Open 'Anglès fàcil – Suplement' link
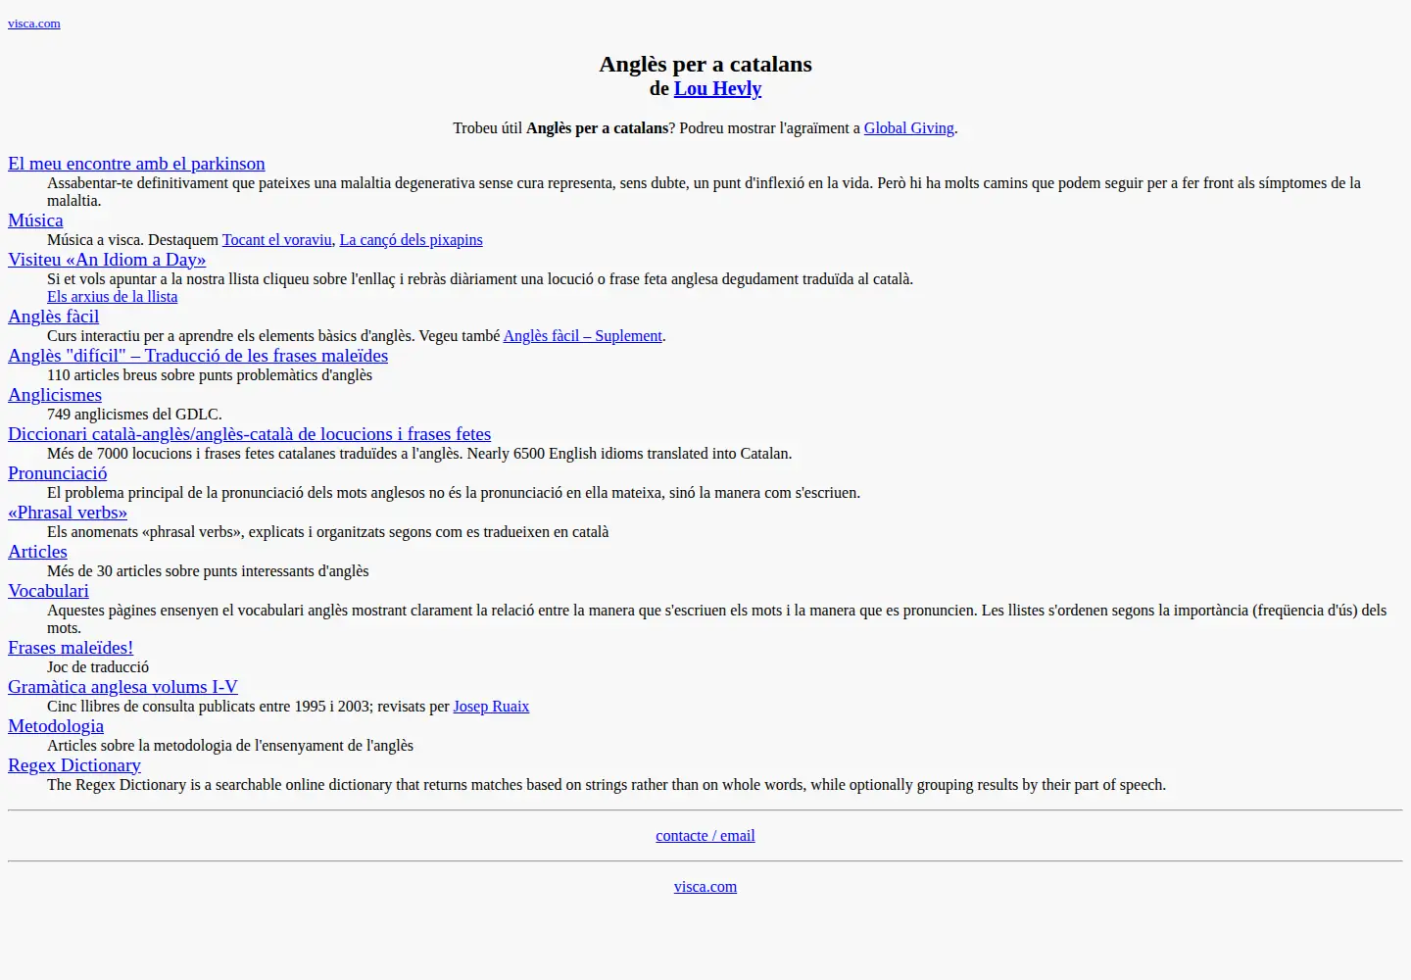This screenshot has width=1411, height=980. pyautogui.click(x=583, y=336)
